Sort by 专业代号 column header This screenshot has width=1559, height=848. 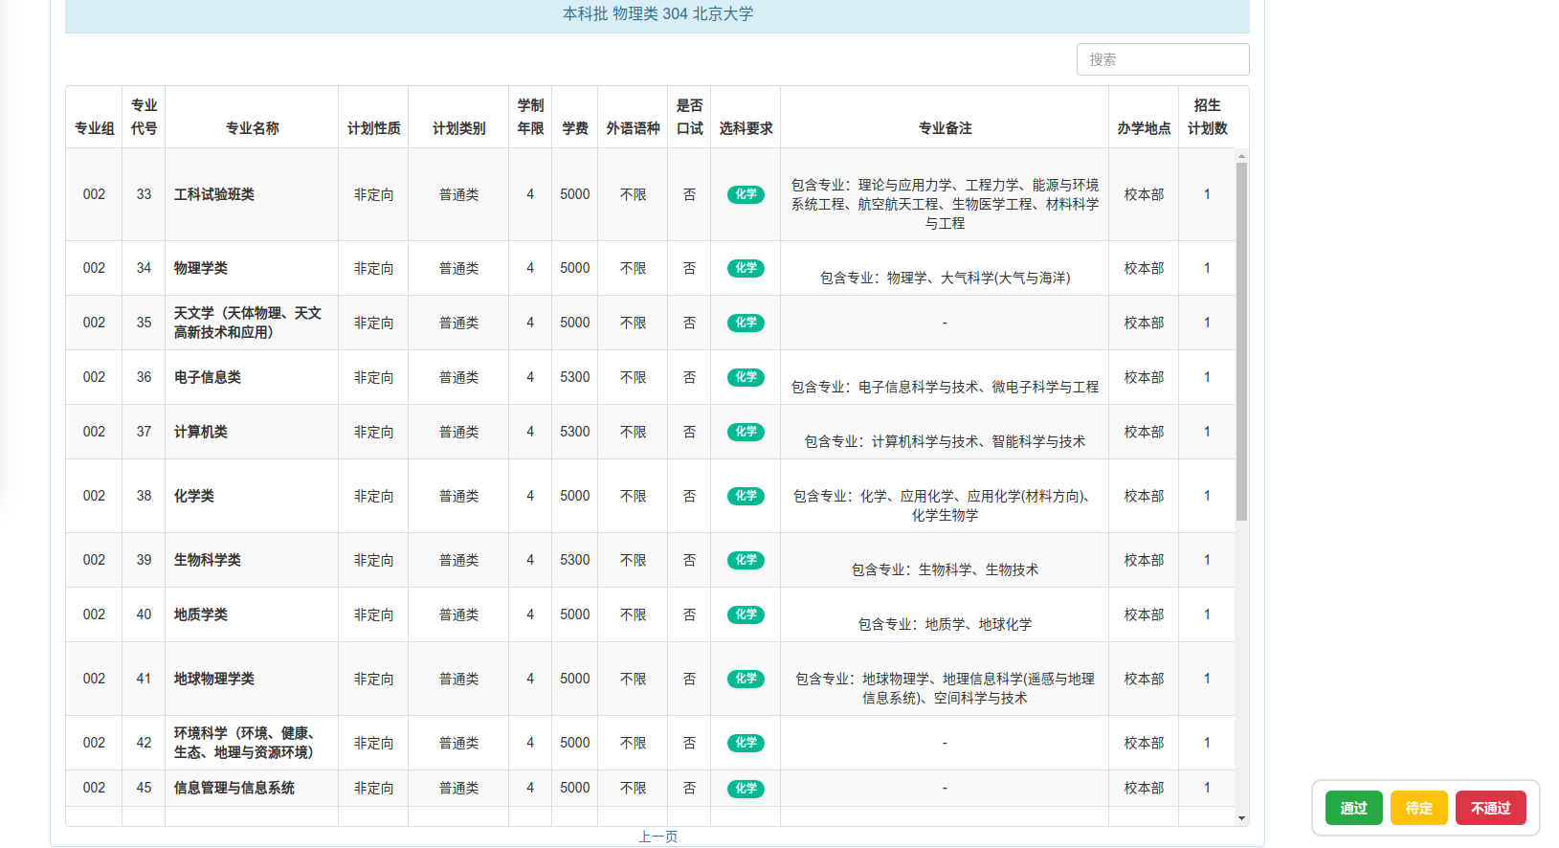tap(144, 117)
